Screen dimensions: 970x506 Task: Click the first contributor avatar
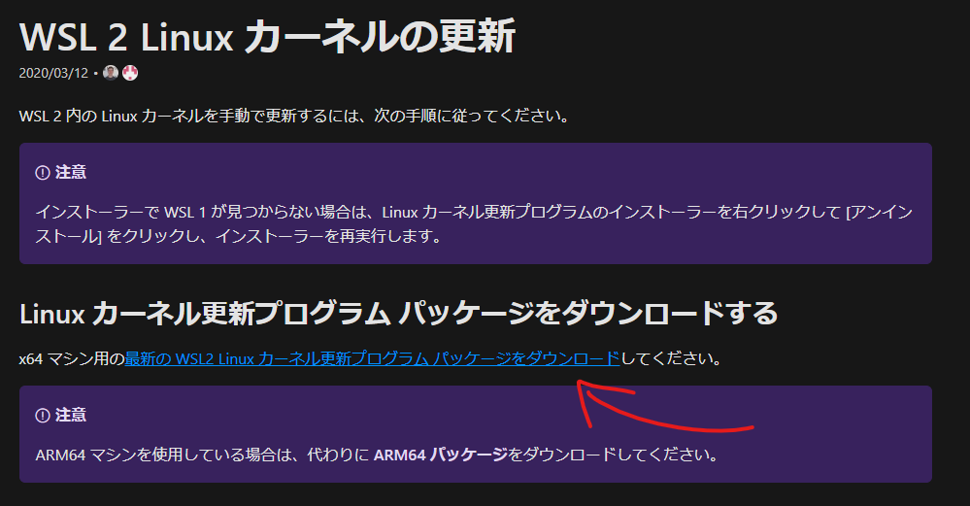point(111,73)
